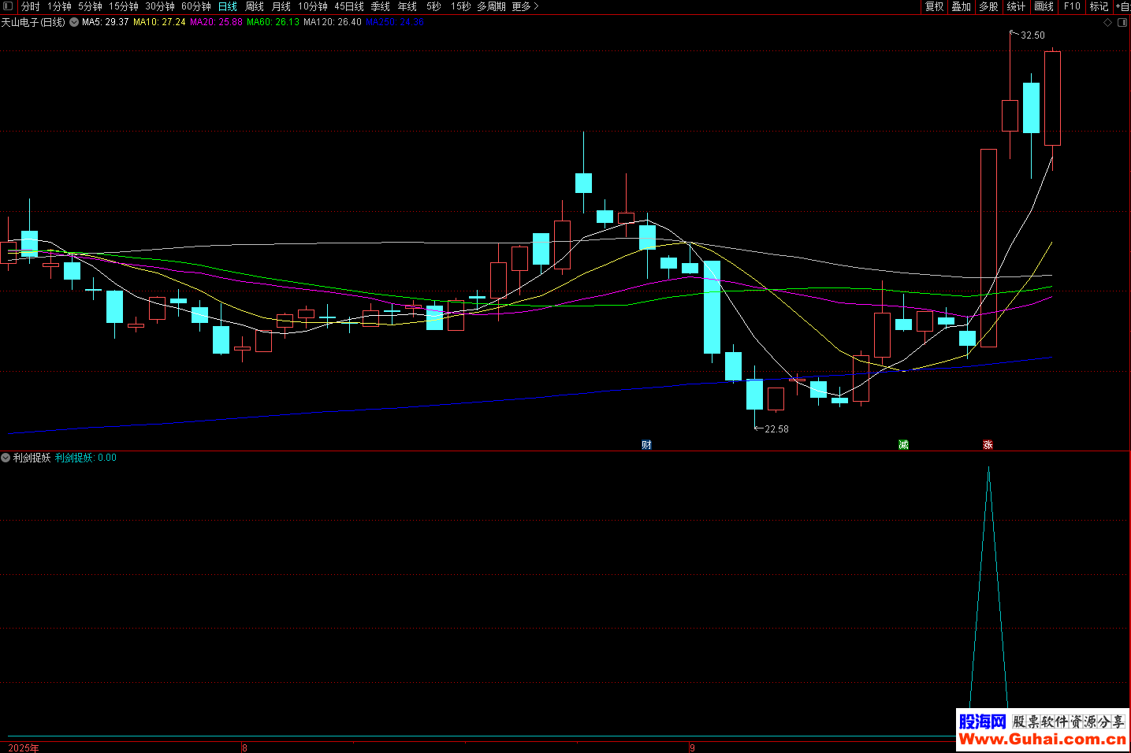Click the MA250: 24.36 label
The image size is (1131, 753).
395,22
